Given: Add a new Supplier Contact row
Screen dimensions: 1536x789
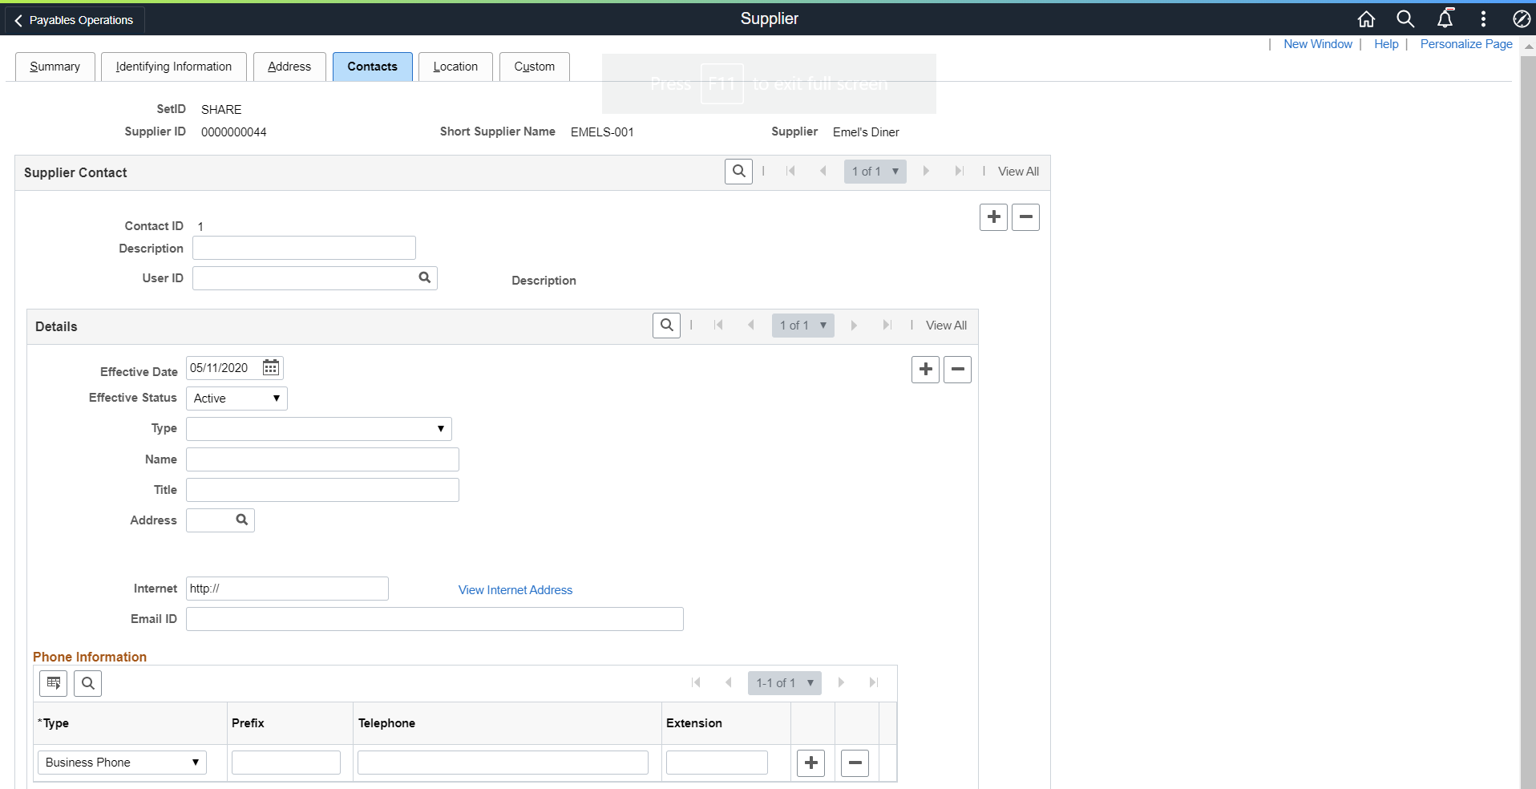Looking at the screenshot, I should click(993, 217).
